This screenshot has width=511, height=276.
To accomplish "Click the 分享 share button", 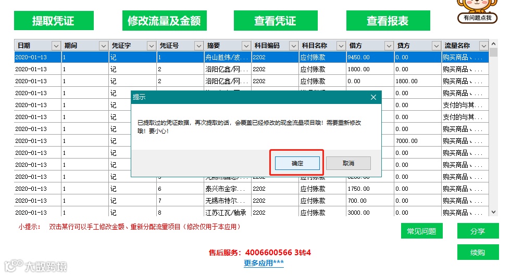I will coord(478,231).
